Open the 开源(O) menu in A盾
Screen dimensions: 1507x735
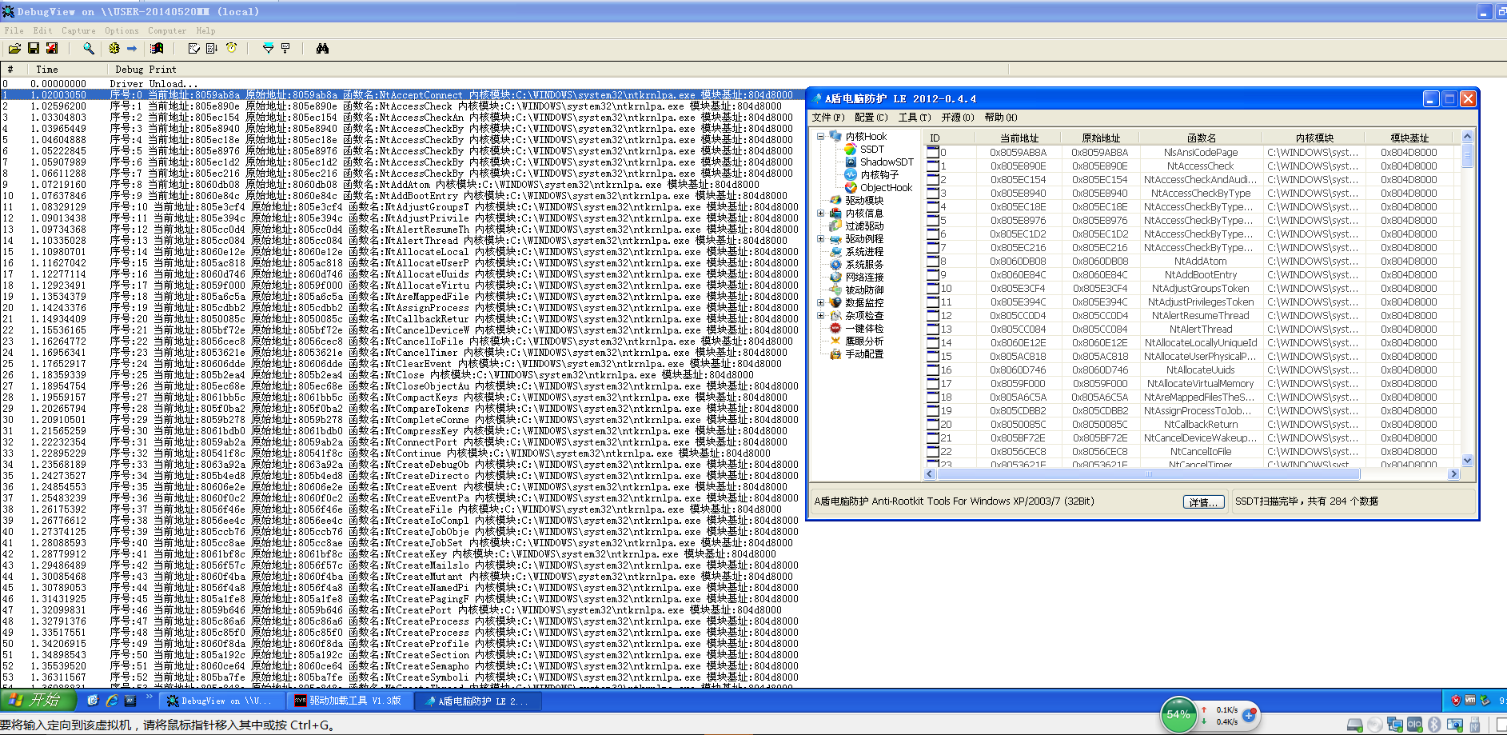(958, 118)
